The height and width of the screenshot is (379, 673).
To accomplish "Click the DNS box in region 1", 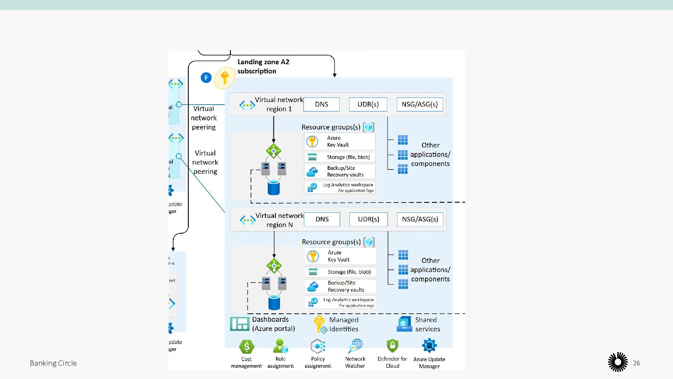I will 321,104.
